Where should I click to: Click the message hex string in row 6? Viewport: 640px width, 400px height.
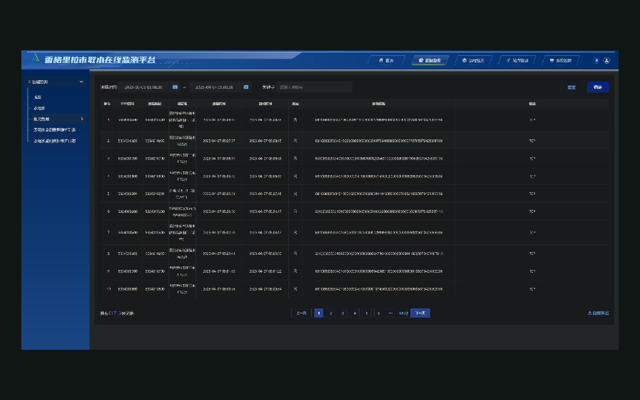pos(379,212)
